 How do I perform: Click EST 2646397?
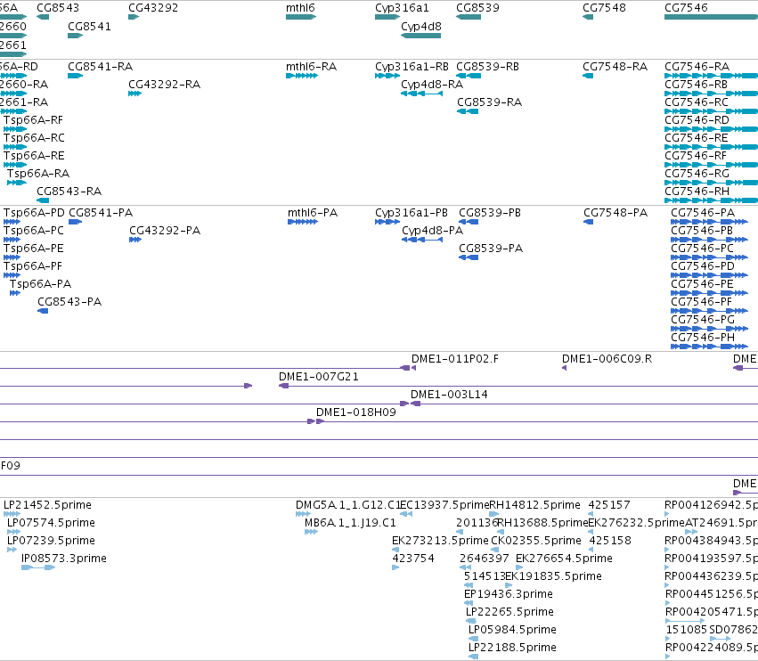485,559
